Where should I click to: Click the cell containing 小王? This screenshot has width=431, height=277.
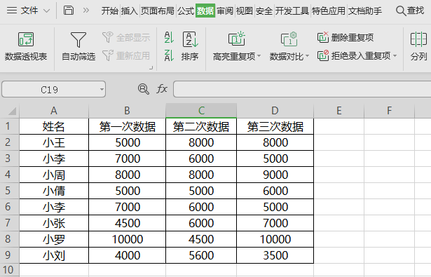[54, 142]
